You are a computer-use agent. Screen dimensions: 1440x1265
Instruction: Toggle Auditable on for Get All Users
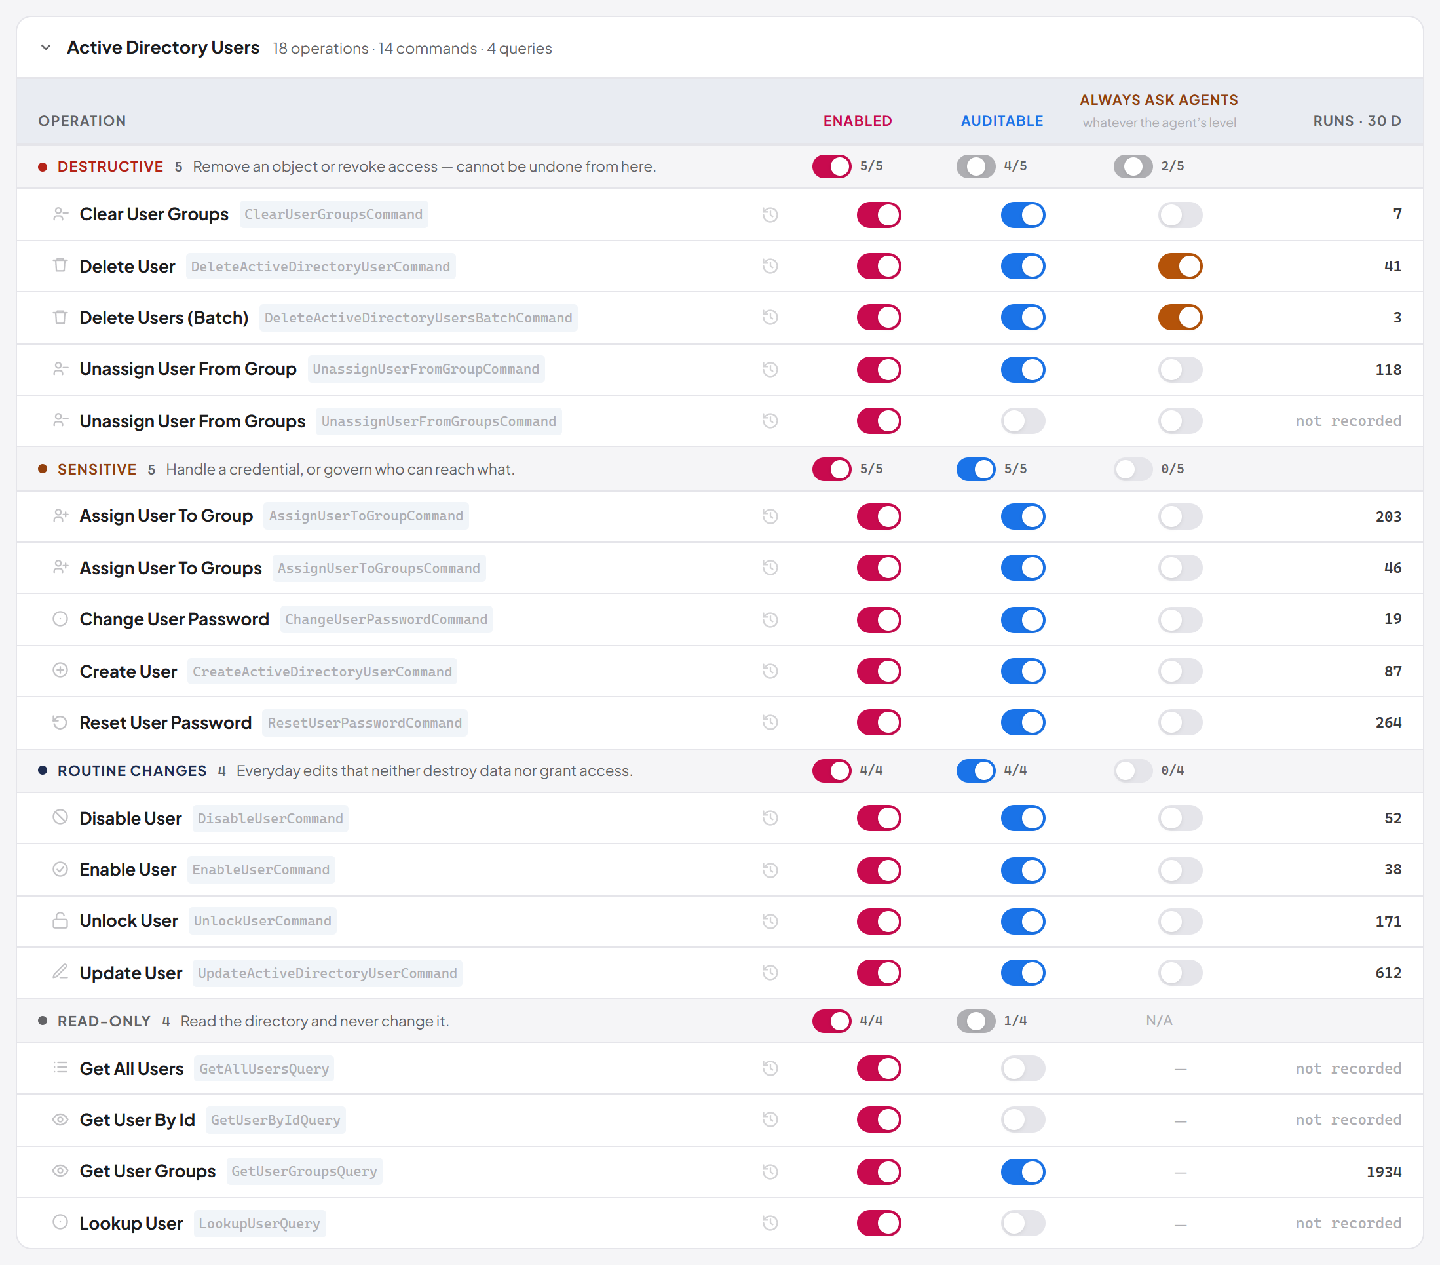click(x=1023, y=1068)
